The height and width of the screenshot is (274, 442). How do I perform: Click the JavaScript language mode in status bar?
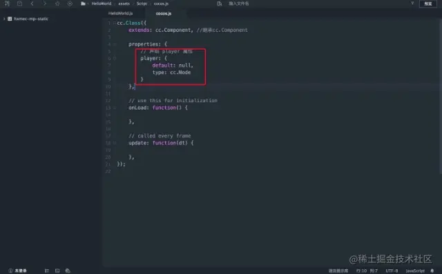tap(415, 271)
